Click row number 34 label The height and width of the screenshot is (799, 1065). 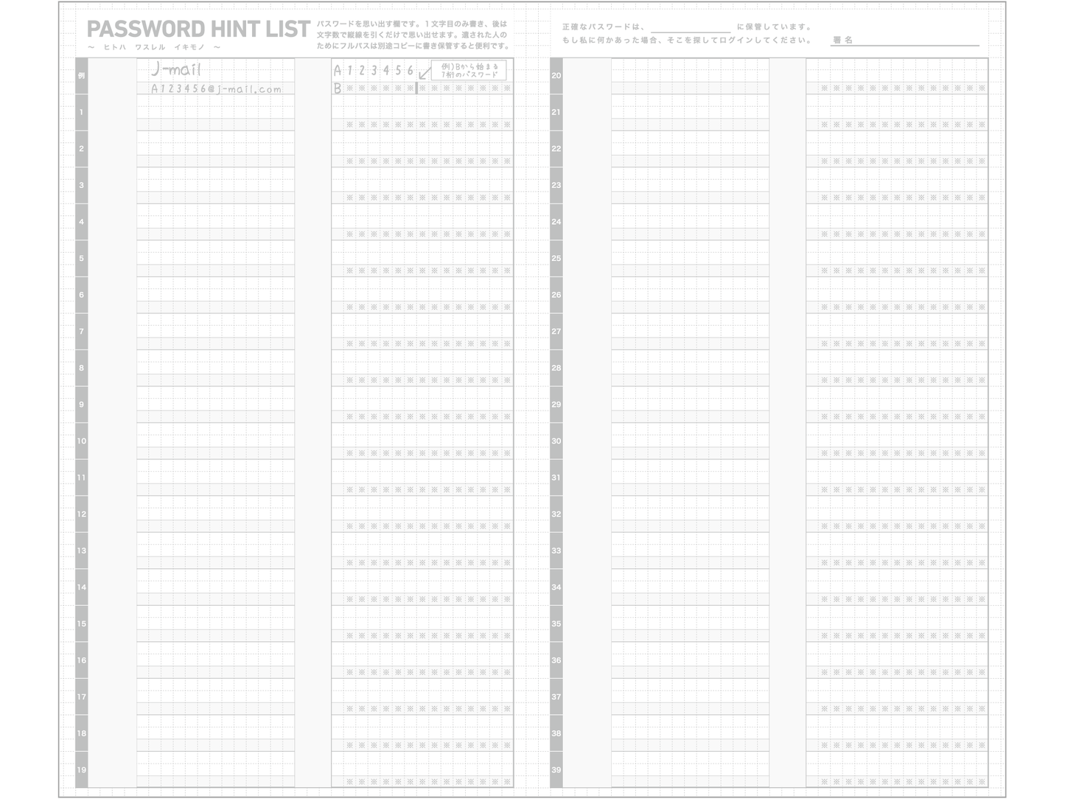click(556, 587)
